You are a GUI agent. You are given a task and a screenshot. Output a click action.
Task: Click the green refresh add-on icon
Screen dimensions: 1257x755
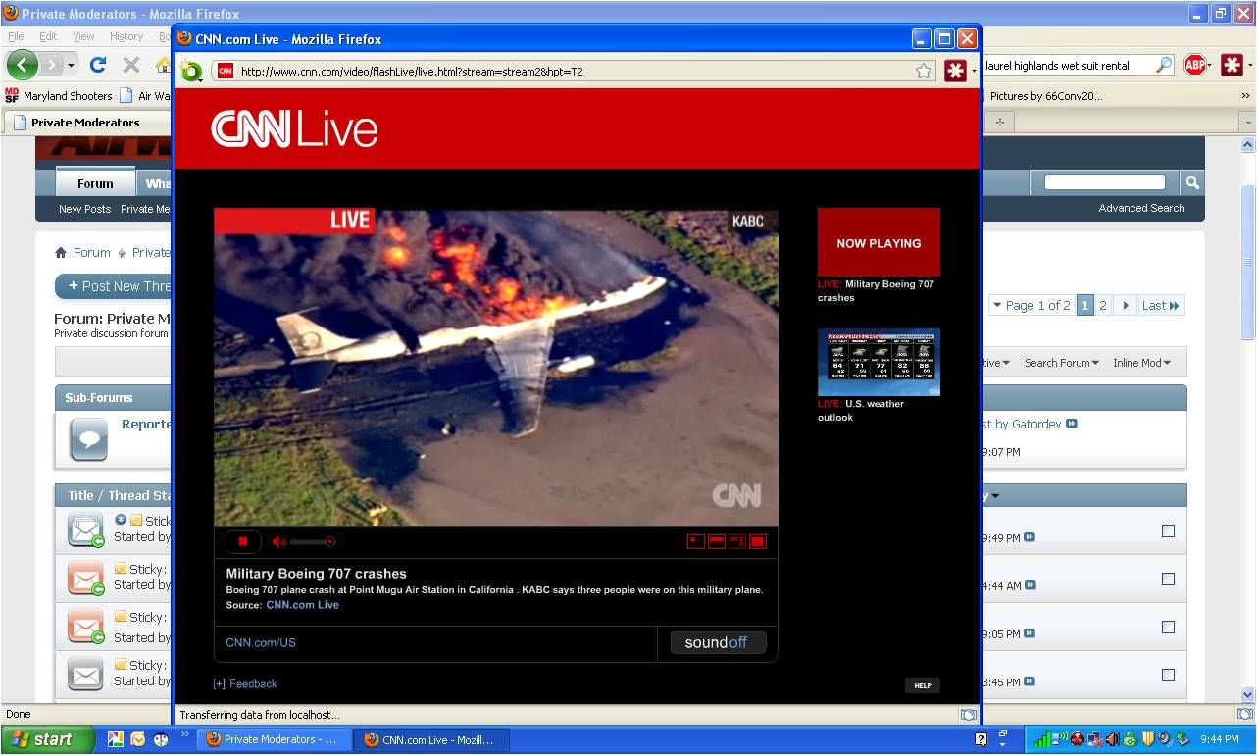(x=191, y=71)
